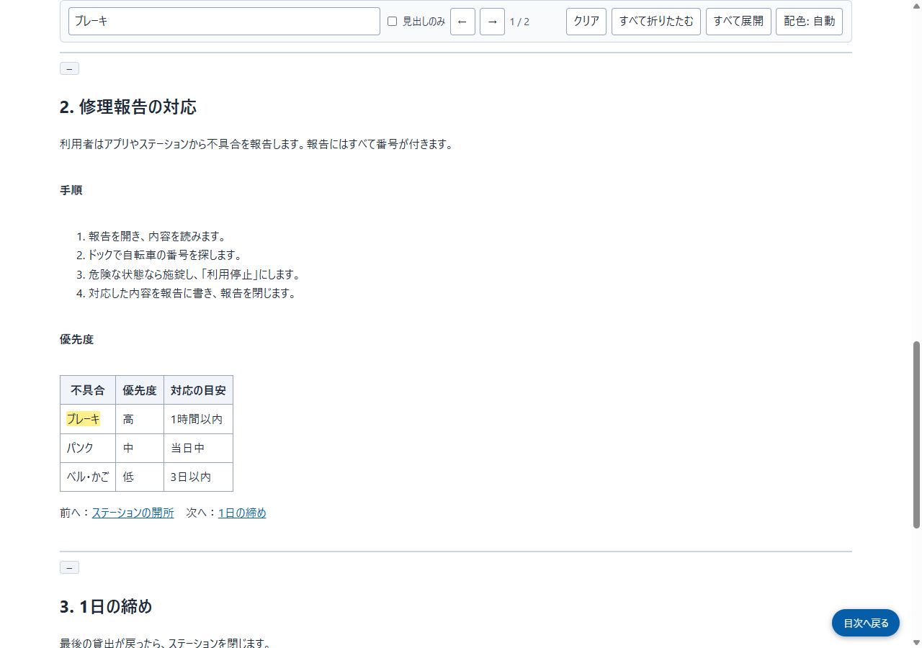Viewport: 922px width, 648px height.
Task: Click the 手順 subheading
Action: pos(71,190)
